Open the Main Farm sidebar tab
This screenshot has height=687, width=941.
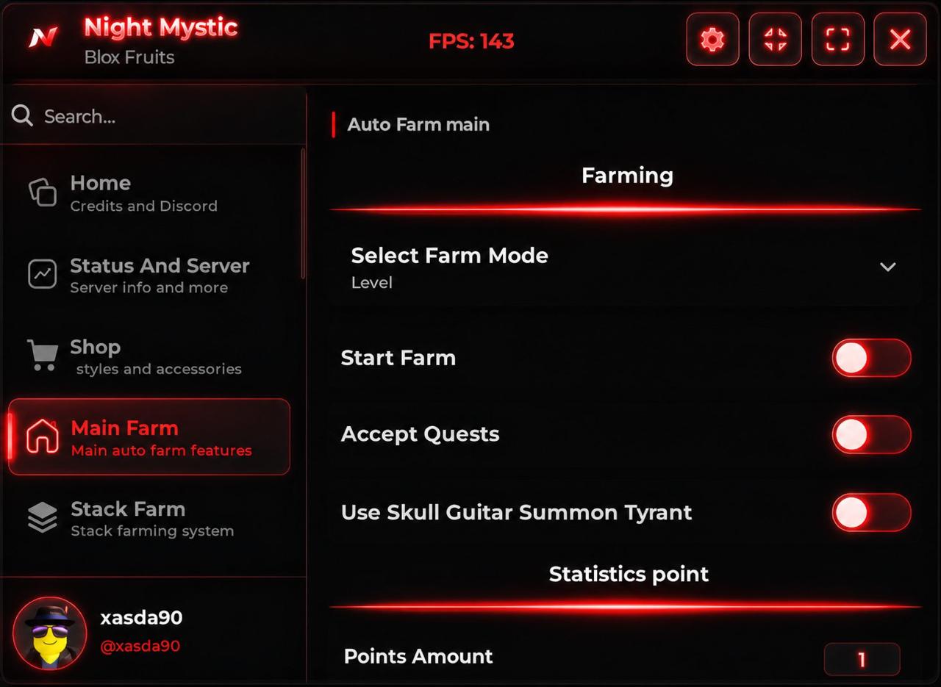tap(149, 437)
